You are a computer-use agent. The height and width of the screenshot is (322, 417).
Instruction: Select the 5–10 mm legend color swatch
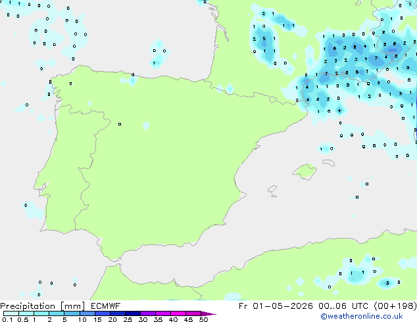click(72, 313)
